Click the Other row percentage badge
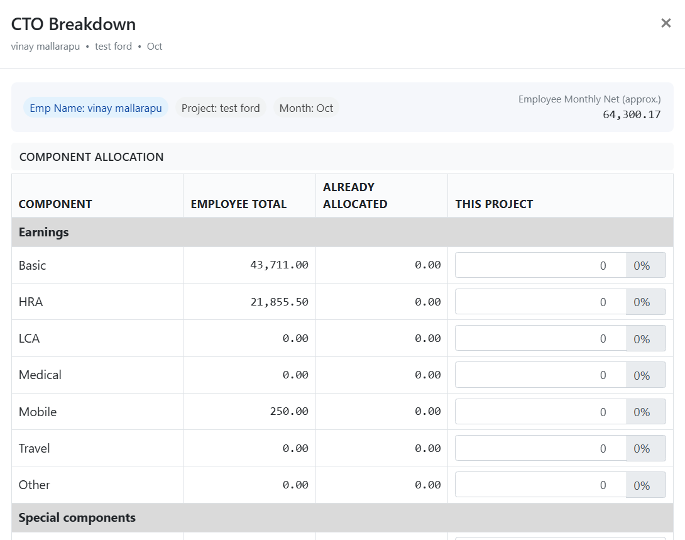The image size is (685, 540). coord(645,485)
